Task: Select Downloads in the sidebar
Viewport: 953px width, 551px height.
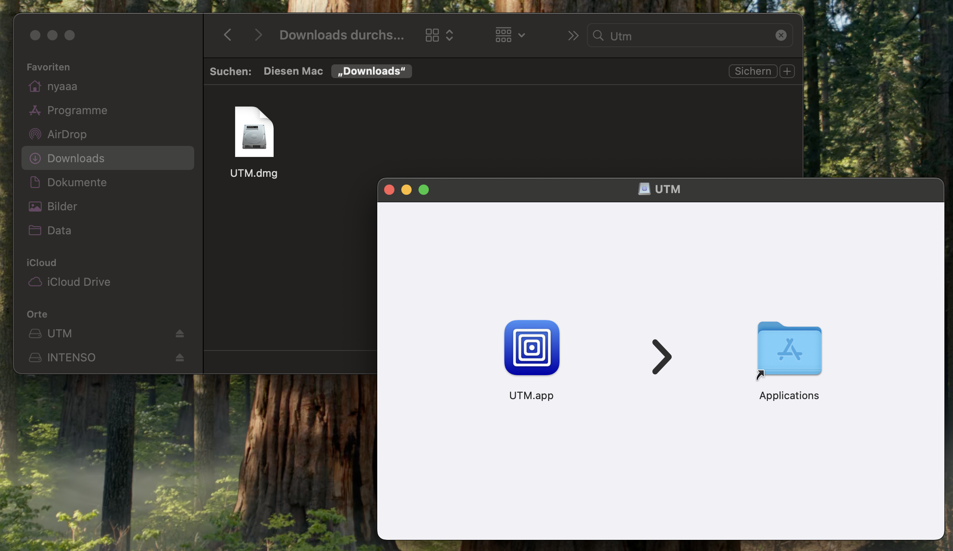Action: click(x=108, y=158)
